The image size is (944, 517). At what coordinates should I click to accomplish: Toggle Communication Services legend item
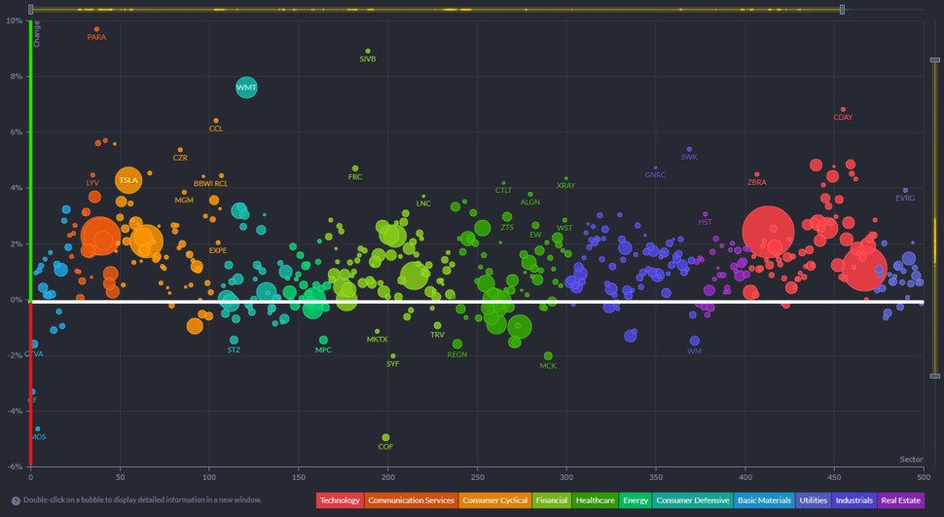[412, 500]
